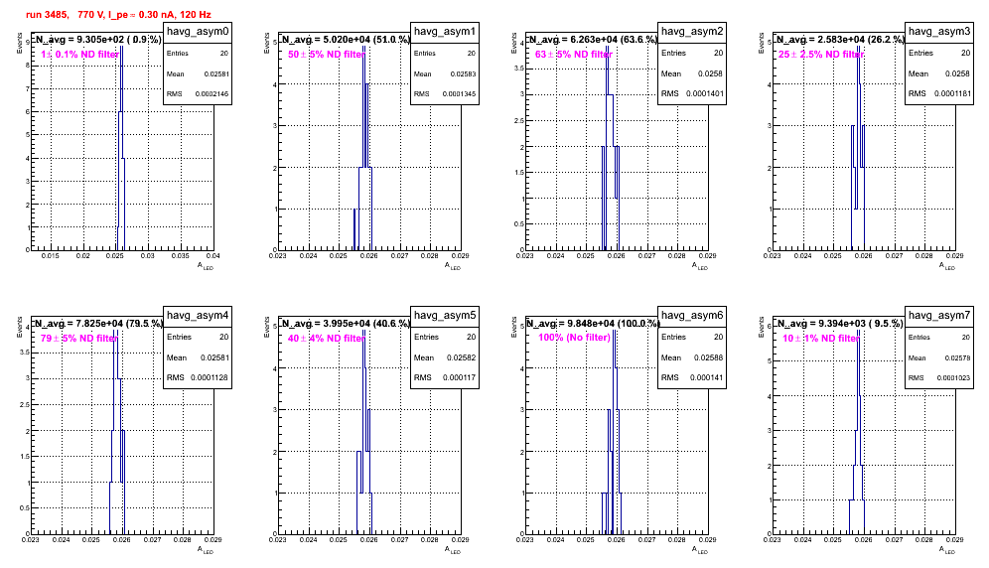Click RMS value 0.0001345 in havg_asym1
The height and width of the screenshot is (568, 989).
459,94
